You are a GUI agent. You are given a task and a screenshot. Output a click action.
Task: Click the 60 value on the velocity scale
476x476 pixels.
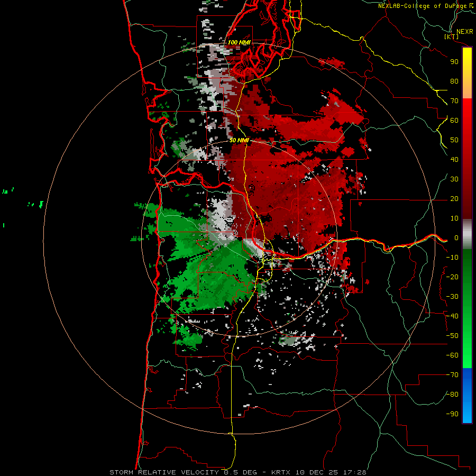click(454, 120)
